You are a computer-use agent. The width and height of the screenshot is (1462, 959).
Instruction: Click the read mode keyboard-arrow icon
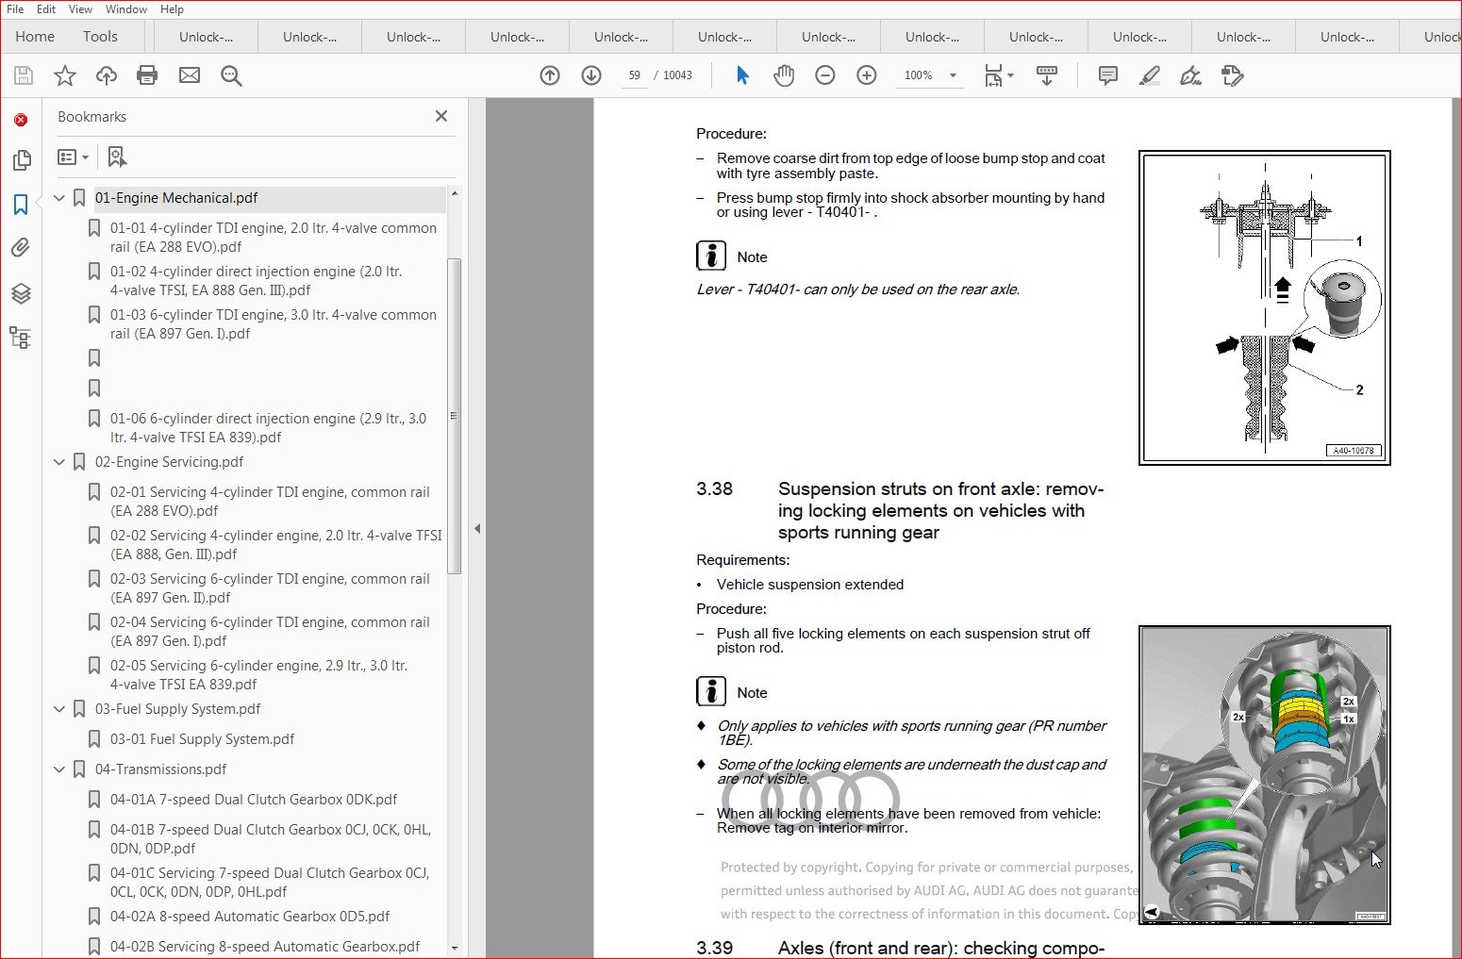(x=1047, y=75)
